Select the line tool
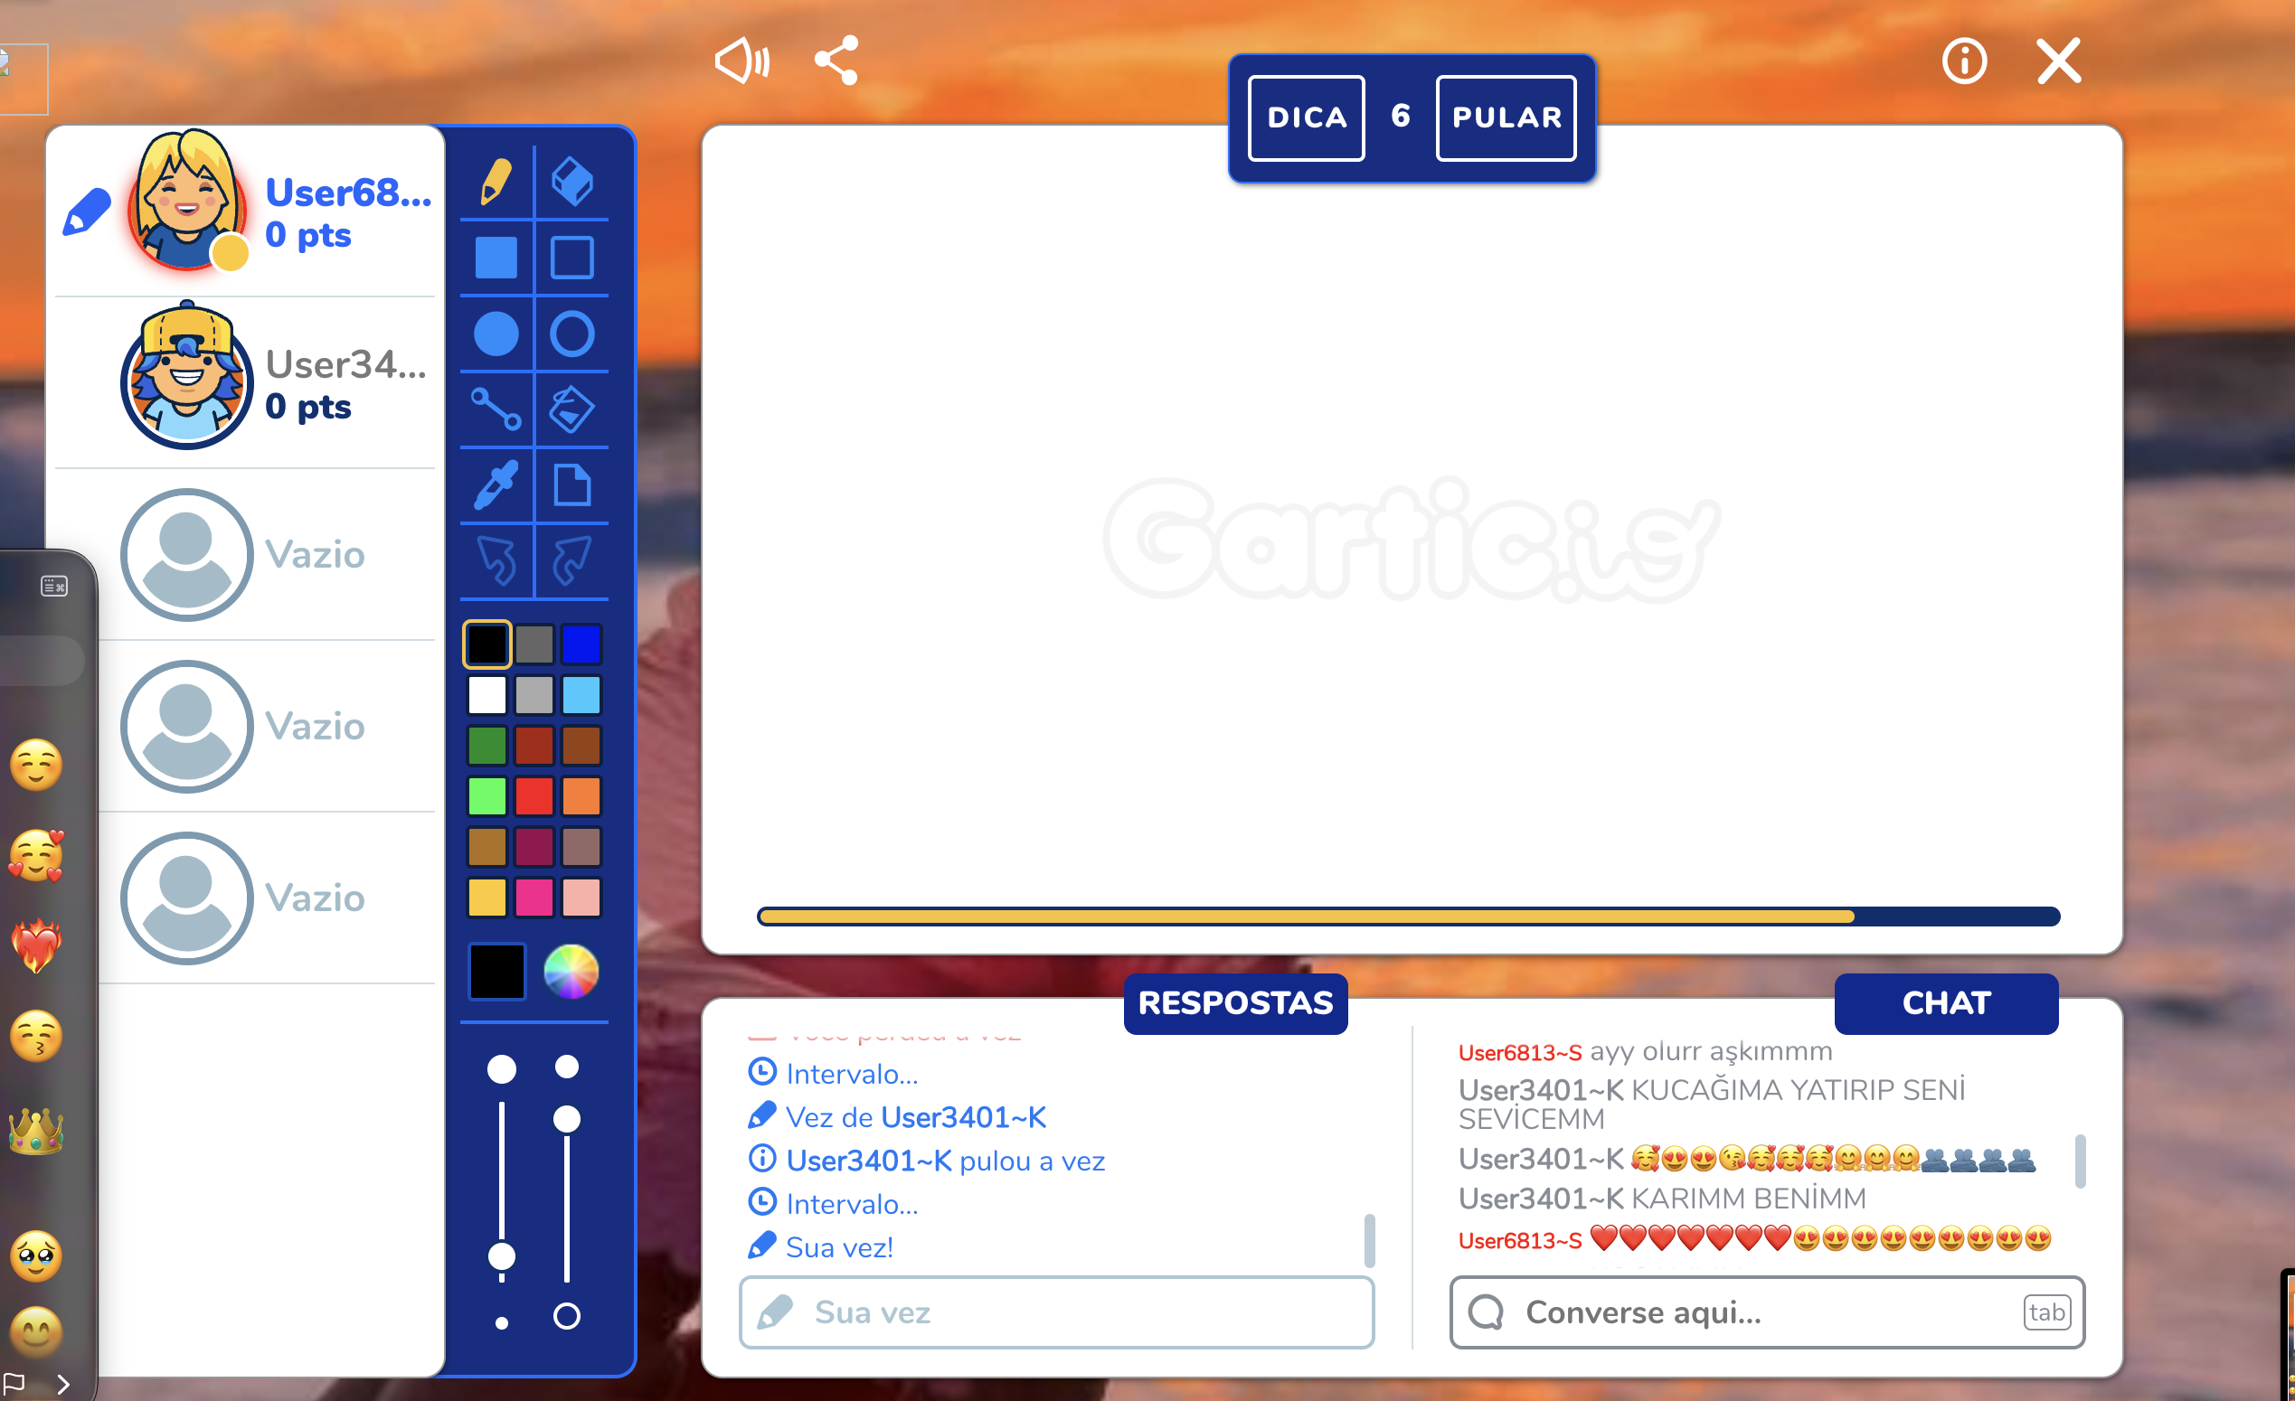The image size is (2295, 1401). [x=496, y=409]
